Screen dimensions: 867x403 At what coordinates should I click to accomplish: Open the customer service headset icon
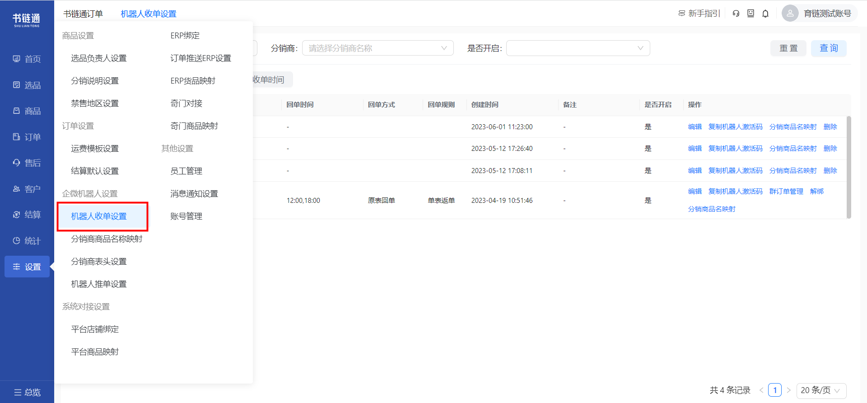coord(736,14)
